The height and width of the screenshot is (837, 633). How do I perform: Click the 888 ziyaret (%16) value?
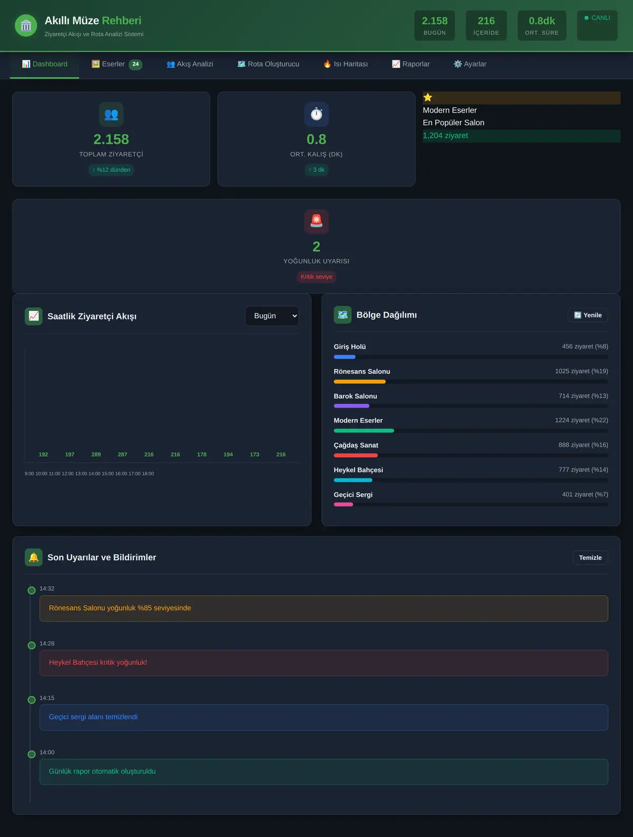(583, 445)
